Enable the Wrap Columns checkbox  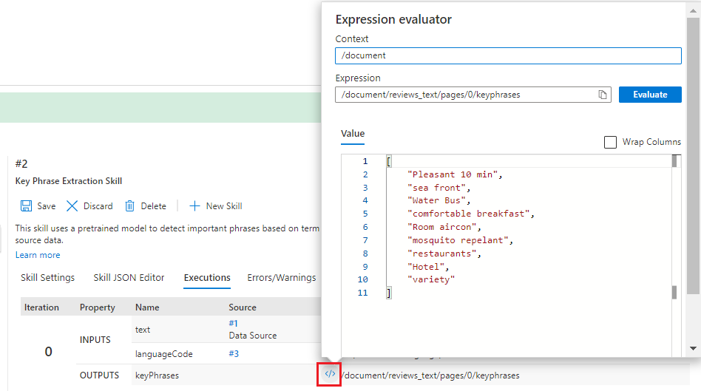pos(610,142)
